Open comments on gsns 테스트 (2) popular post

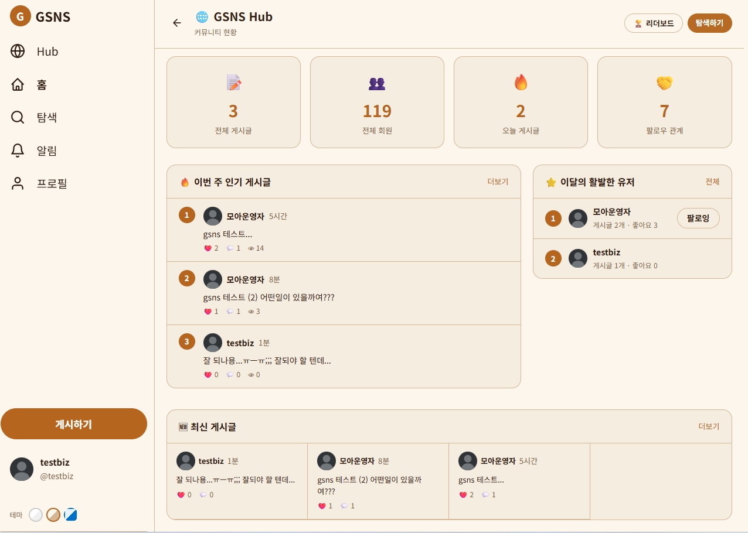[x=230, y=312]
